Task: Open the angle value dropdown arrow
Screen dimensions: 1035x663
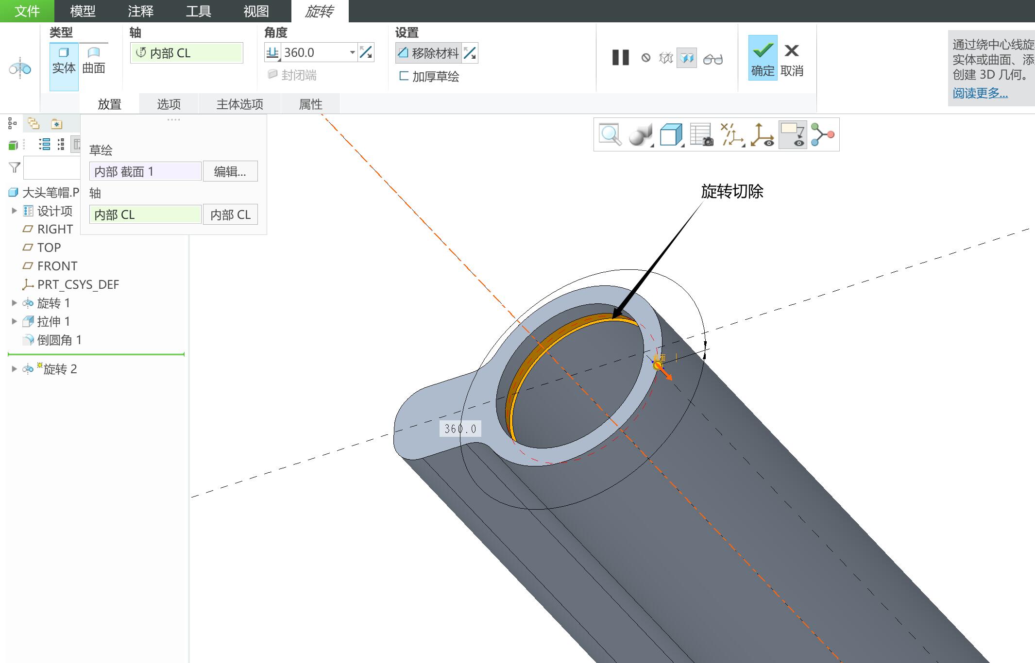Action: pyautogui.click(x=352, y=52)
